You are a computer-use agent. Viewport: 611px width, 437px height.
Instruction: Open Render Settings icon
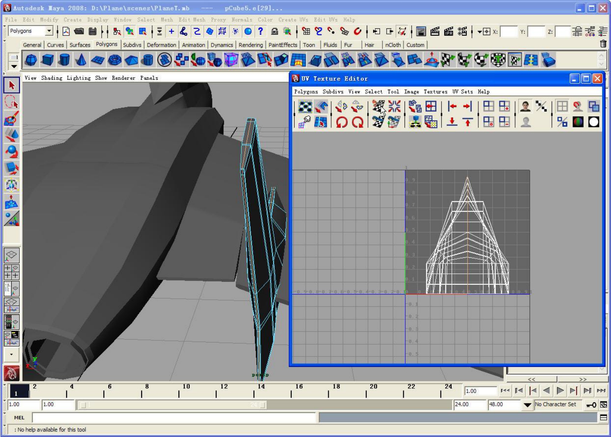pyautogui.click(x=463, y=31)
